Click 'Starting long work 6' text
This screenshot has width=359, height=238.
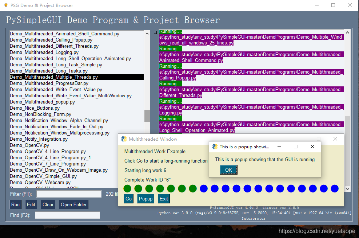click(145, 170)
